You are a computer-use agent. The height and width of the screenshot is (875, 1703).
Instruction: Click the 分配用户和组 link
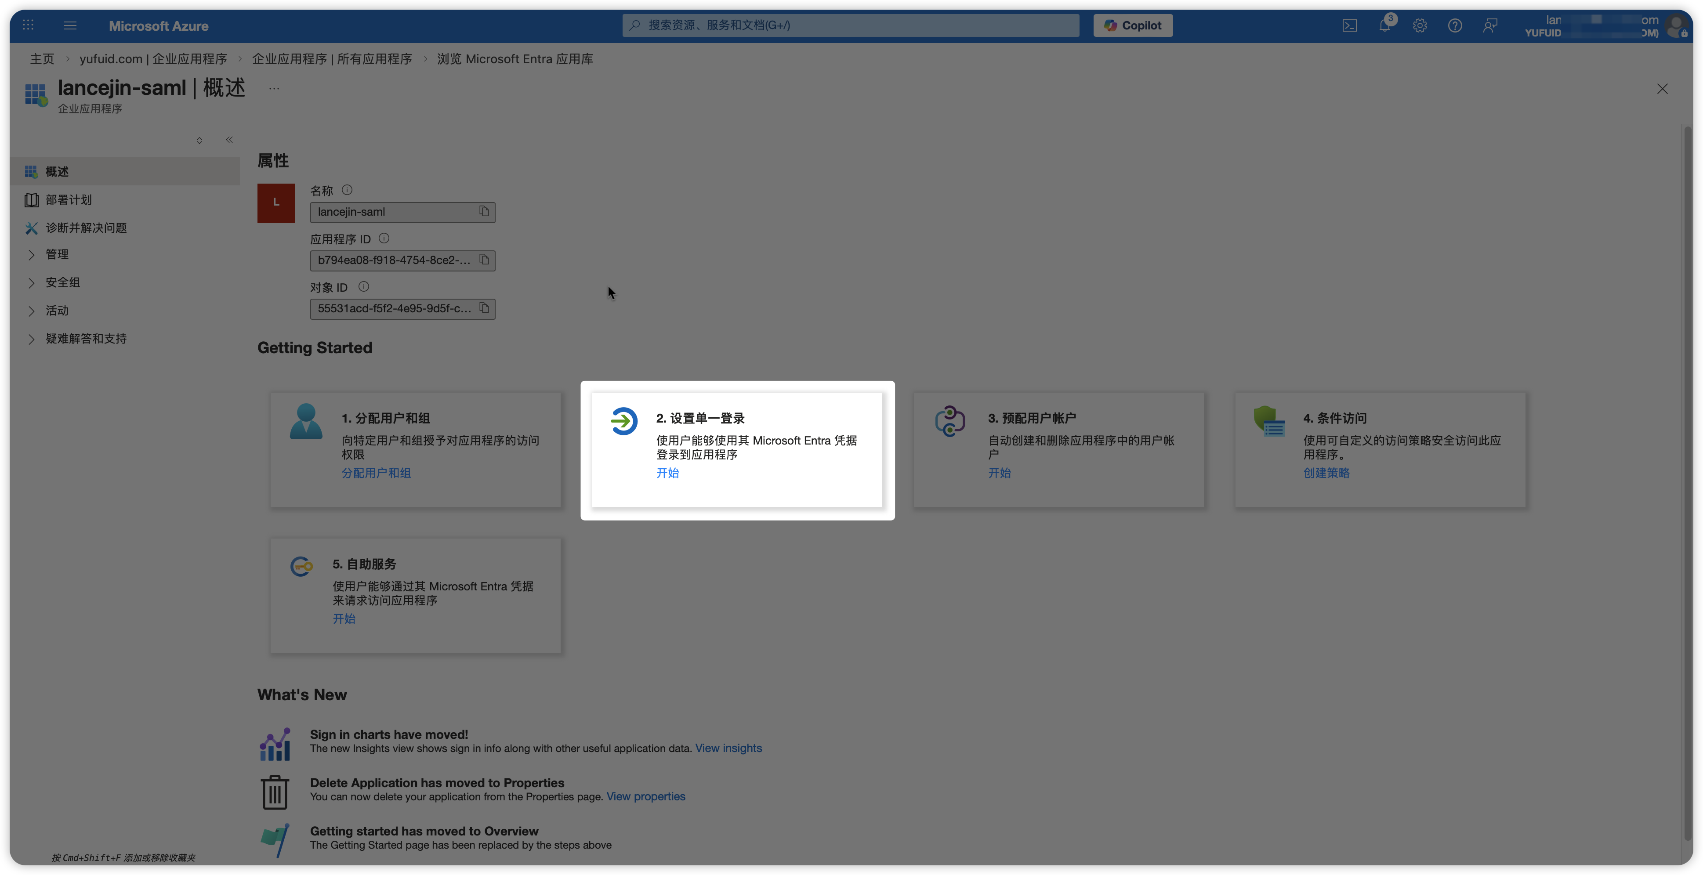pos(376,473)
